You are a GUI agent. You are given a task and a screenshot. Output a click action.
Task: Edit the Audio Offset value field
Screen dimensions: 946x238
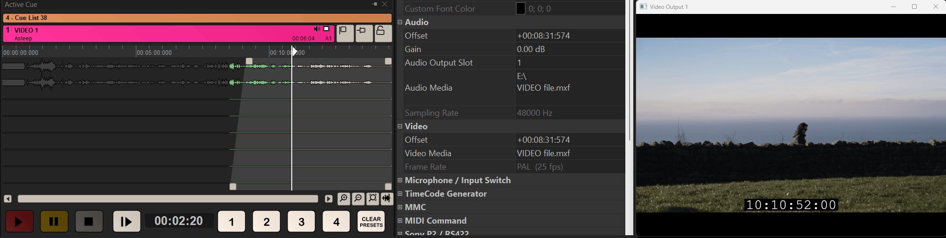coord(570,36)
